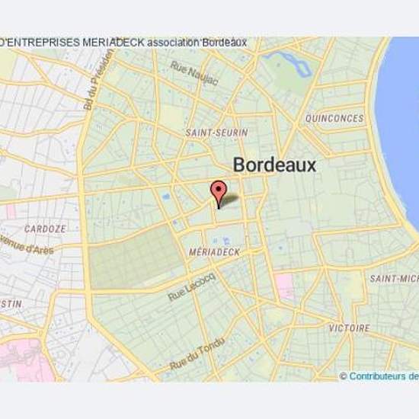The width and height of the screenshot is (419, 419).
Task: Click the CARDOZE district label
Action: 45,229
